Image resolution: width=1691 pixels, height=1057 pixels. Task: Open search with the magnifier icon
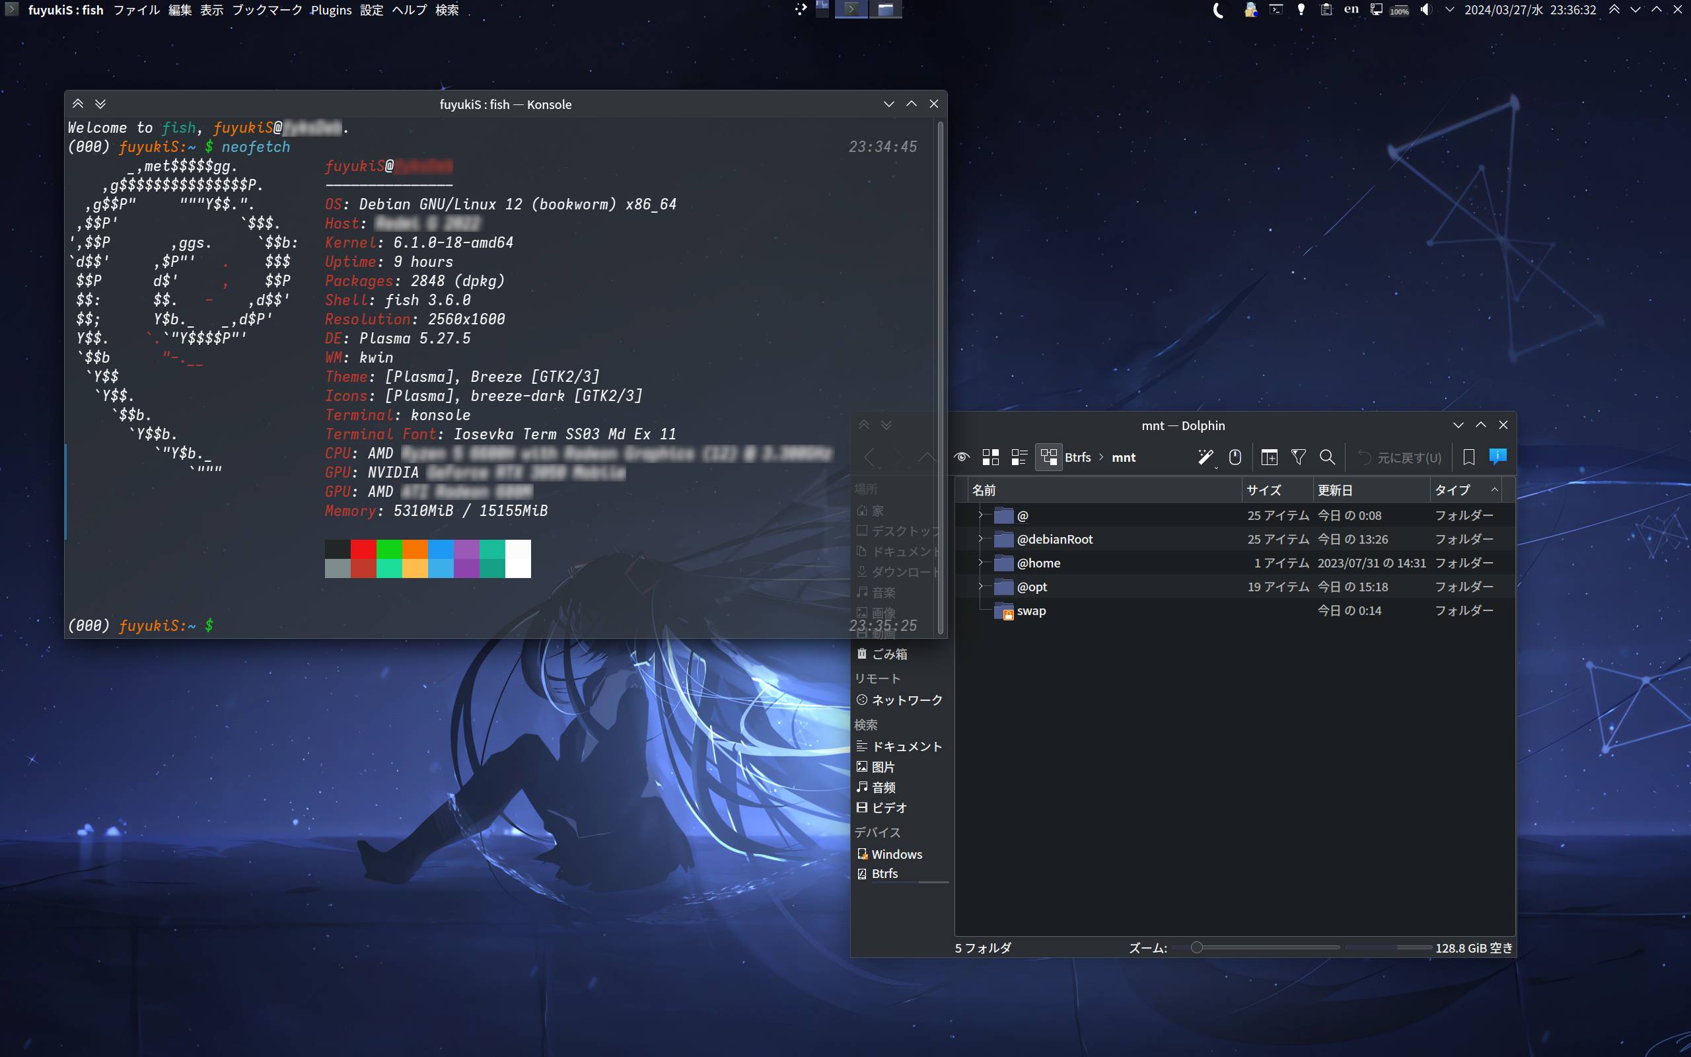pos(1327,457)
